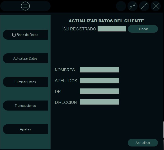Click the database icon beside Base de Datos
This screenshot has height=150, width=164.
pos(14,35)
